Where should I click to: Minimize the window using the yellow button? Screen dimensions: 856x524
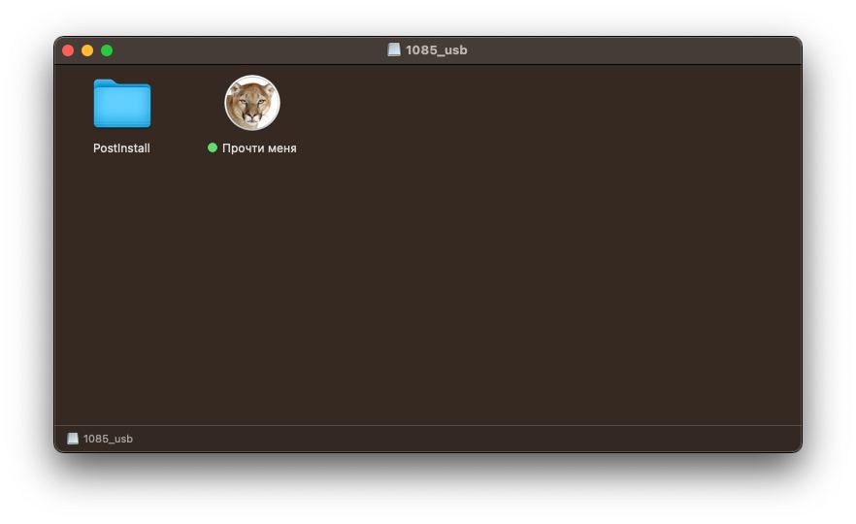tap(87, 50)
